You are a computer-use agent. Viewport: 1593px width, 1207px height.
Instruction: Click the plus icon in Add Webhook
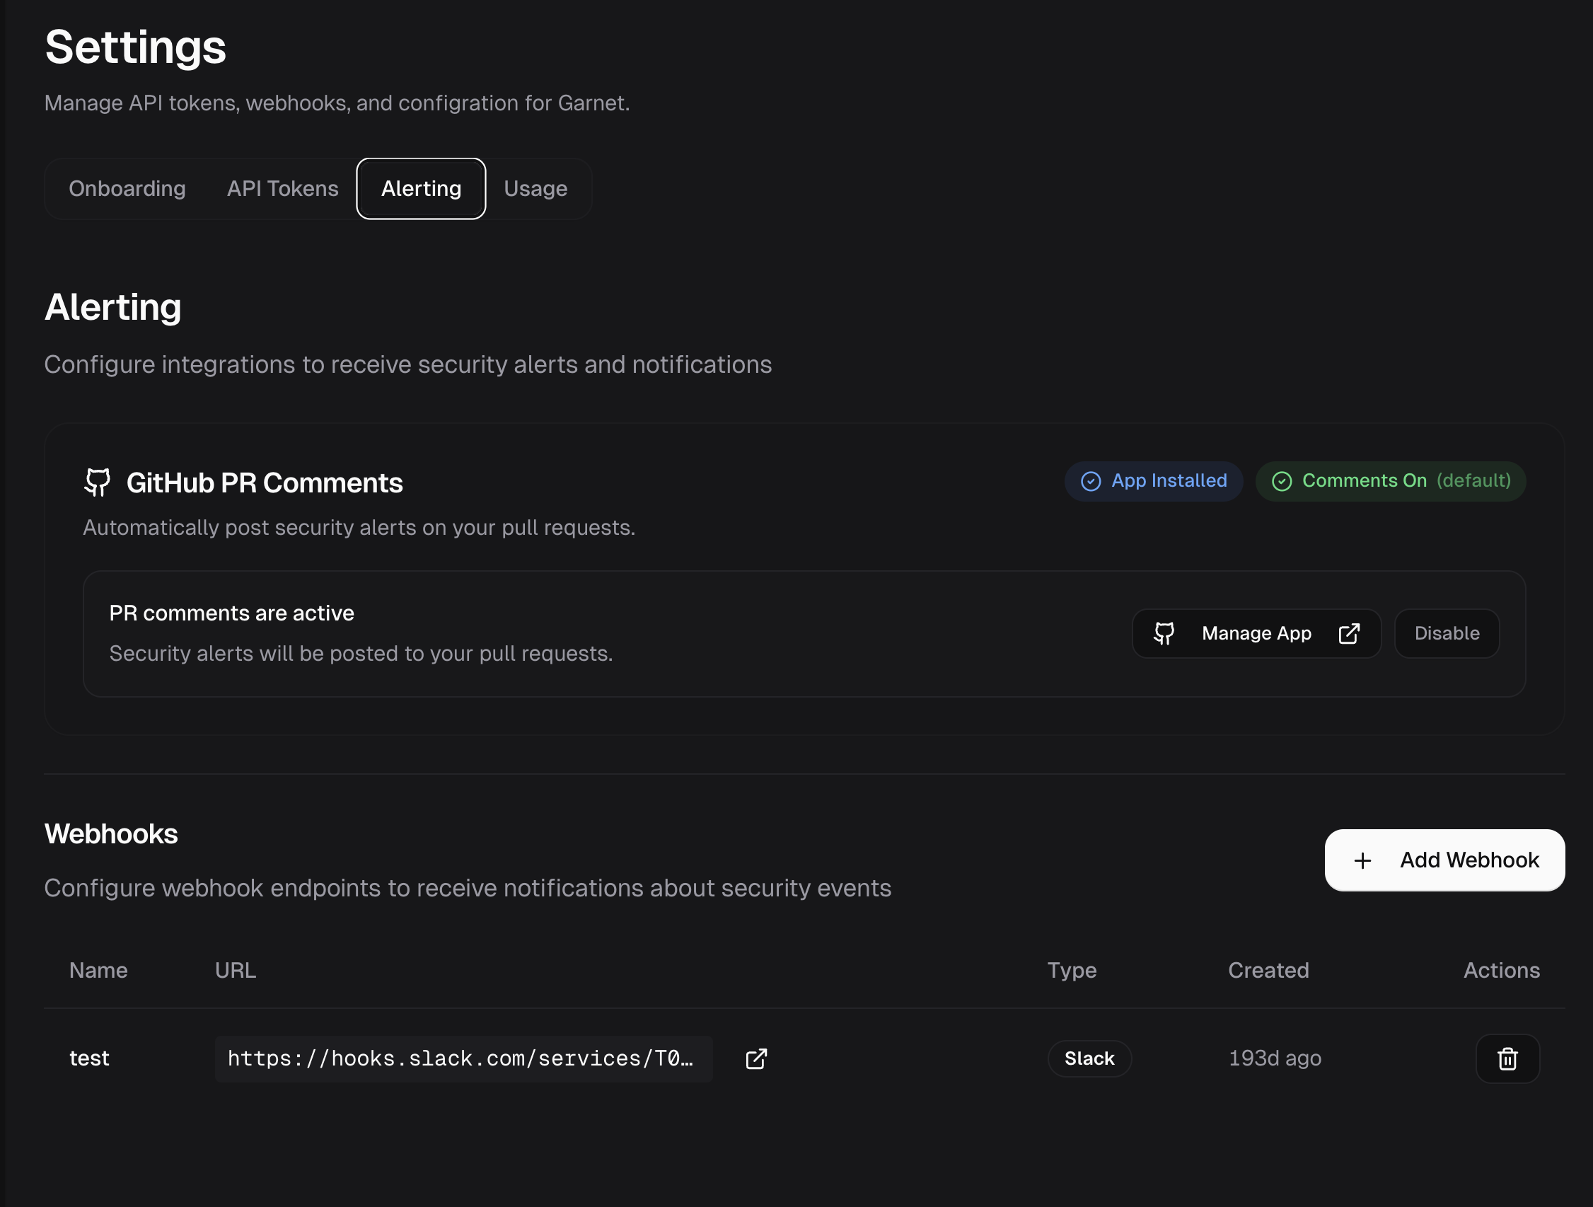coord(1362,860)
